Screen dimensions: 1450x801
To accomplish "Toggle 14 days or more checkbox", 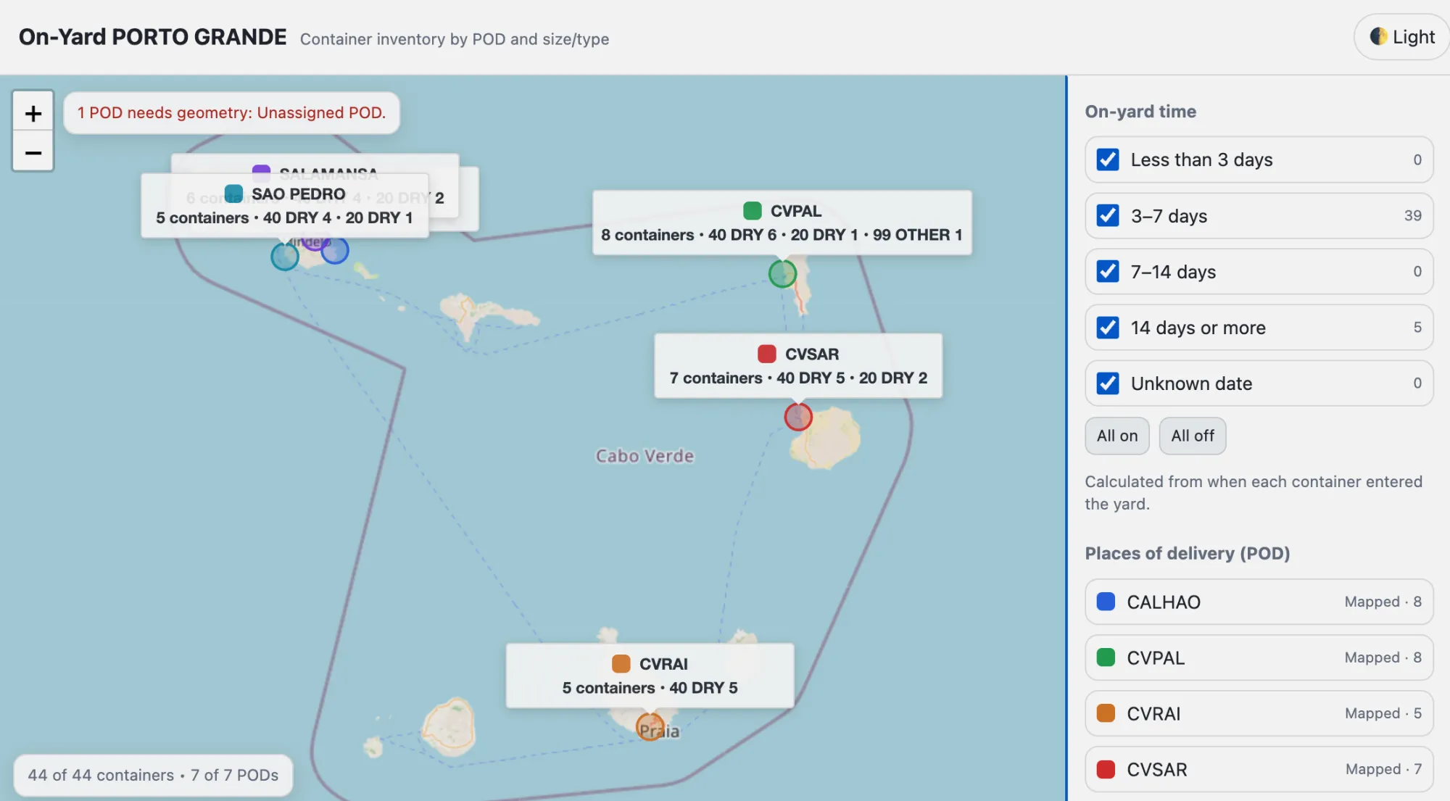I will click(x=1108, y=327).
